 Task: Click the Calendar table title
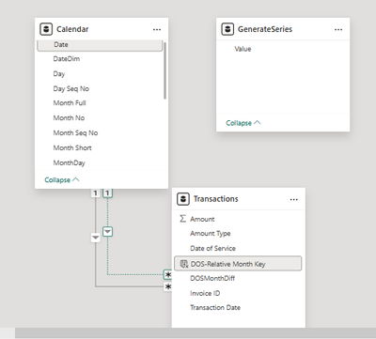point(72,29)
